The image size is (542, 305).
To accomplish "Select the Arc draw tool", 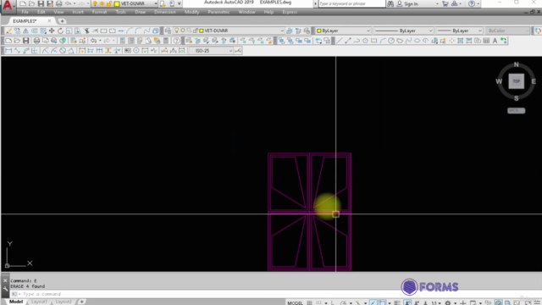I will 383,41.
